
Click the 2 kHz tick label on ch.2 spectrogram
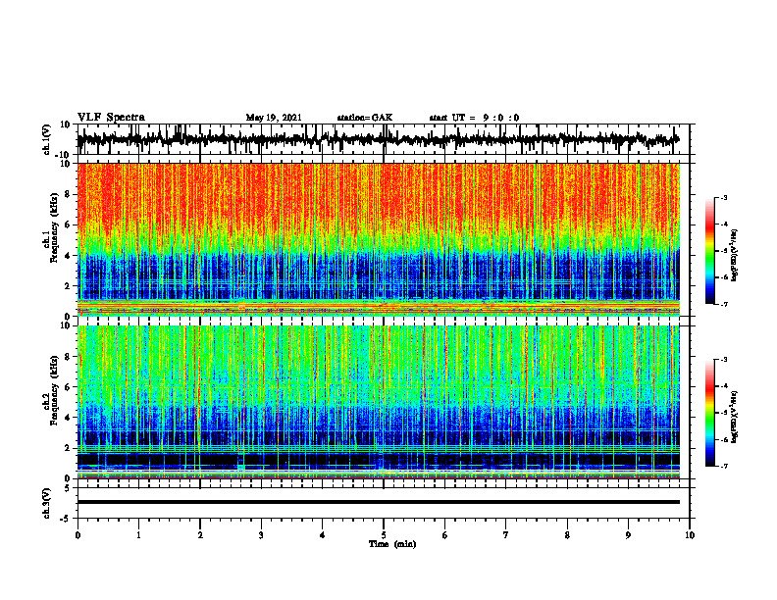pos(68,448)
